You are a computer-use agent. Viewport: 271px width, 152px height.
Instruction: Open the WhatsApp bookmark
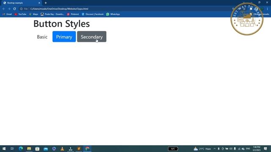pyautogui.click(x=113, y=14)
